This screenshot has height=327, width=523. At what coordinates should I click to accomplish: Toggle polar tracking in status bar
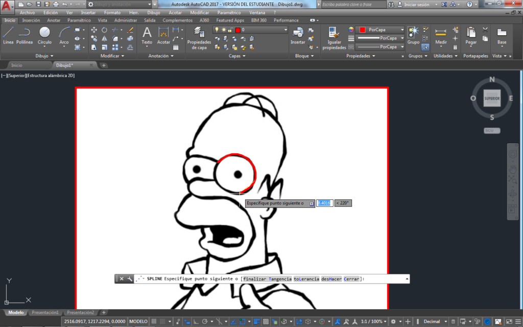pos(205,322)
